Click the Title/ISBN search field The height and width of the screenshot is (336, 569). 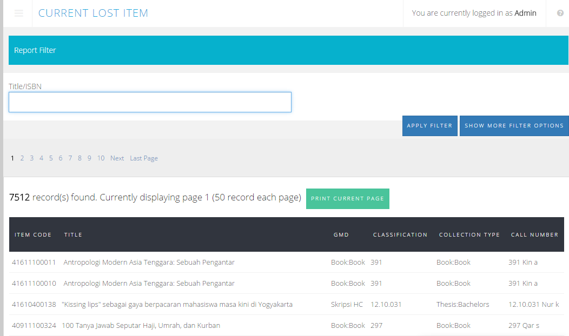click(x=150, y=102)
